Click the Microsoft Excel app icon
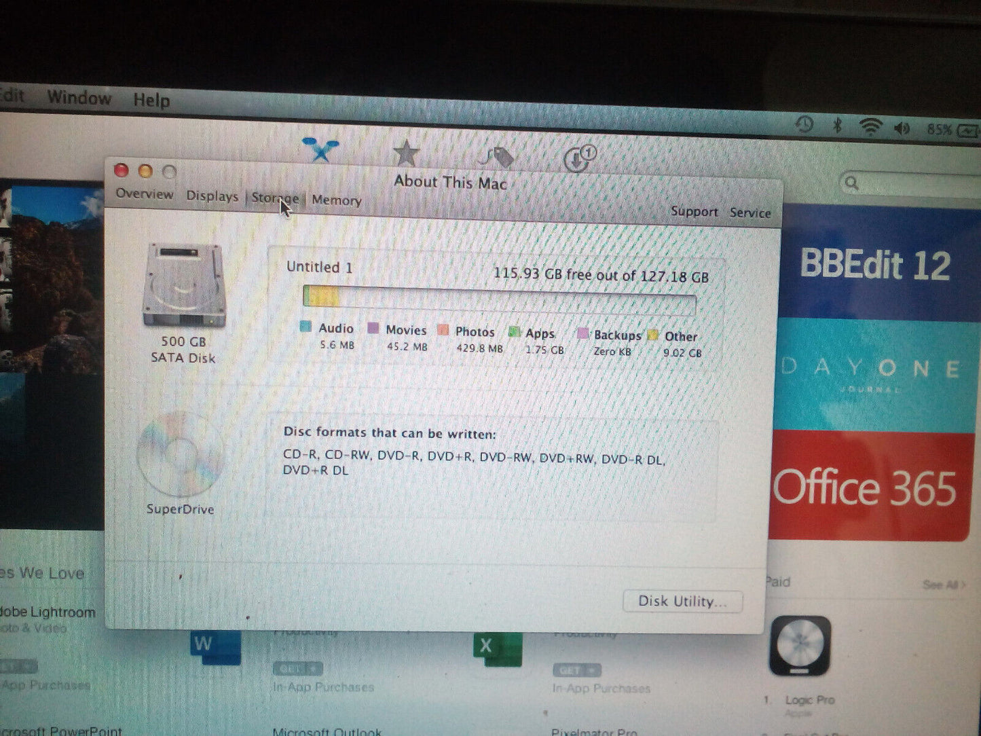Screen dimensions: 981x736 coord(498,650)
